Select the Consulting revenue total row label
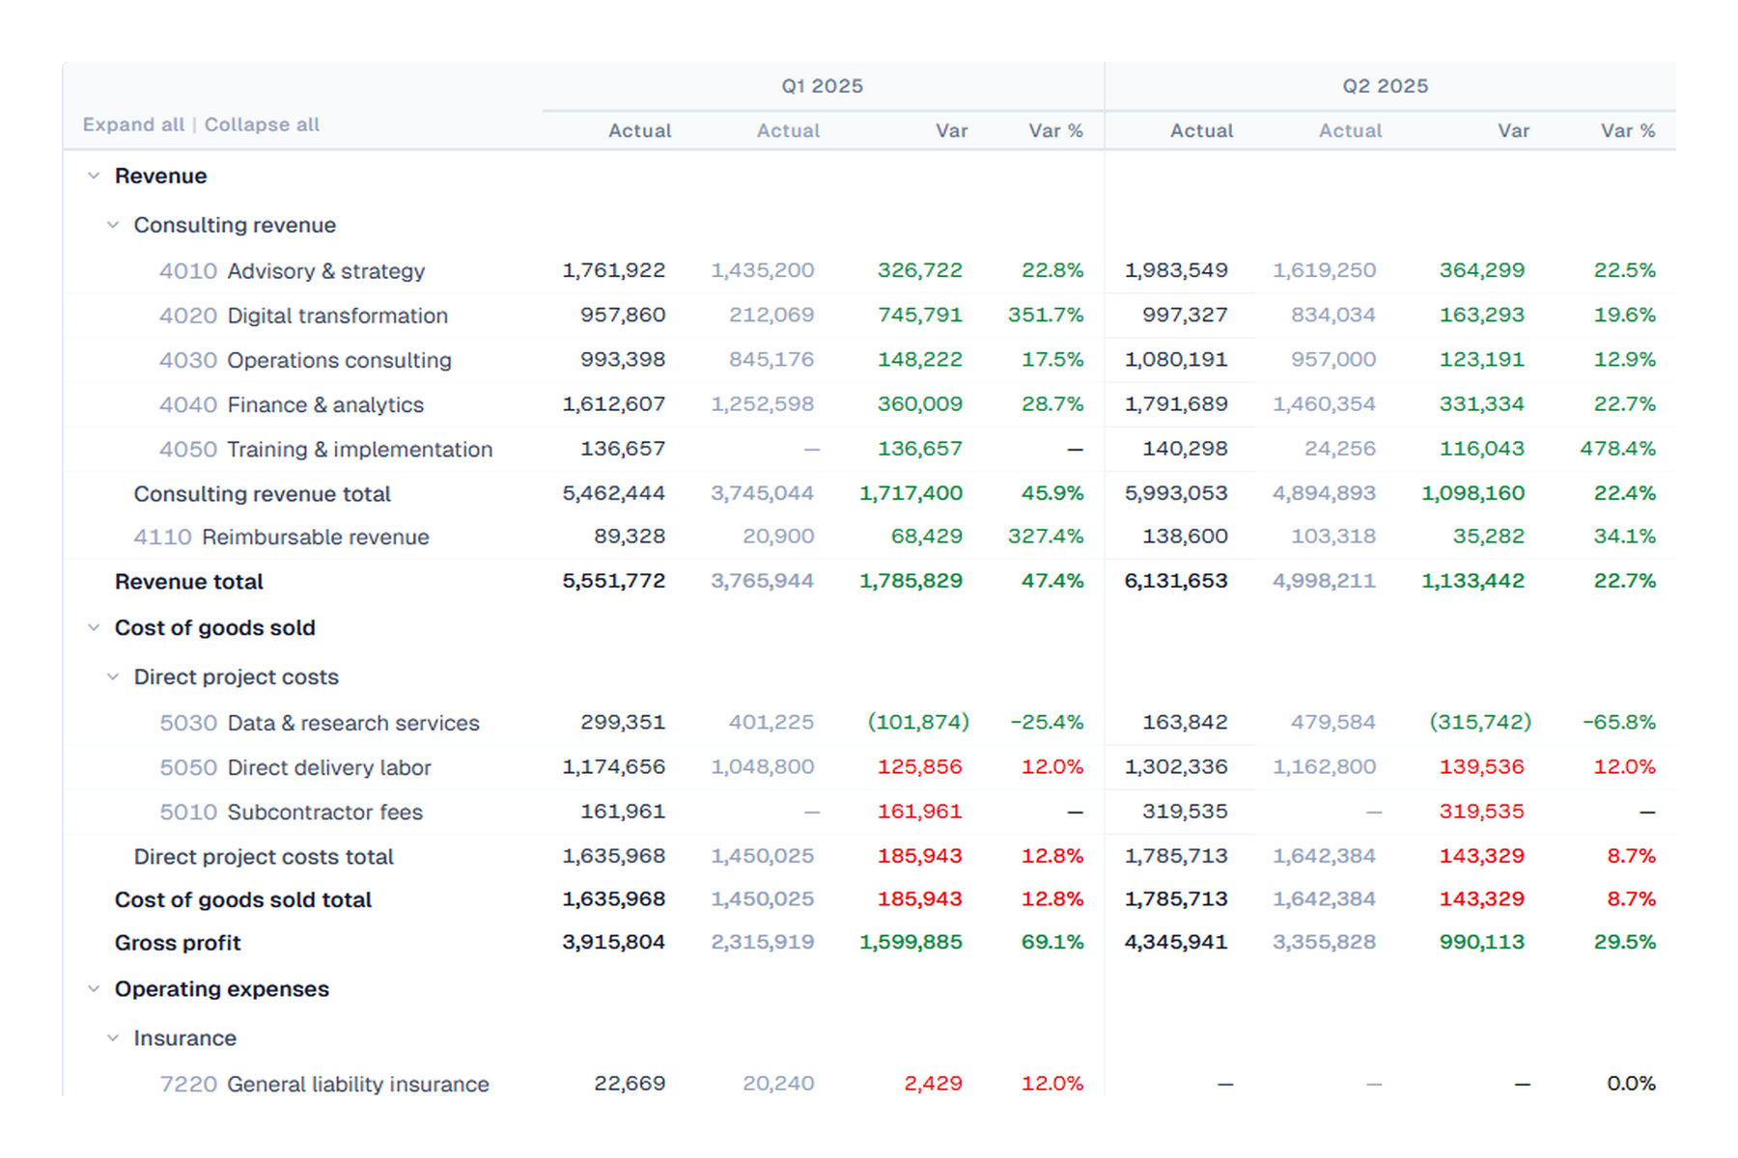This screenshot has height=1158, width=1738. tap(262, 494)
